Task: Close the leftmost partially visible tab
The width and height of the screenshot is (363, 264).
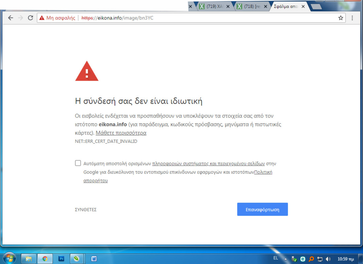Action: coord(190,7)
